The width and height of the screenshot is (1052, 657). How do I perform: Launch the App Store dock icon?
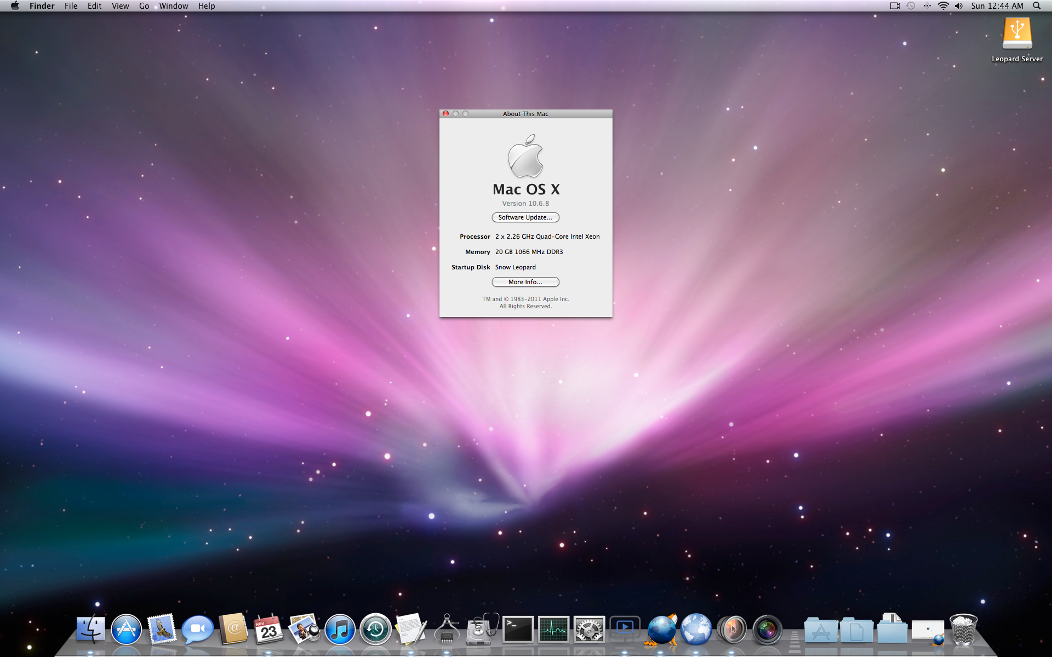(x=126, y=630)
